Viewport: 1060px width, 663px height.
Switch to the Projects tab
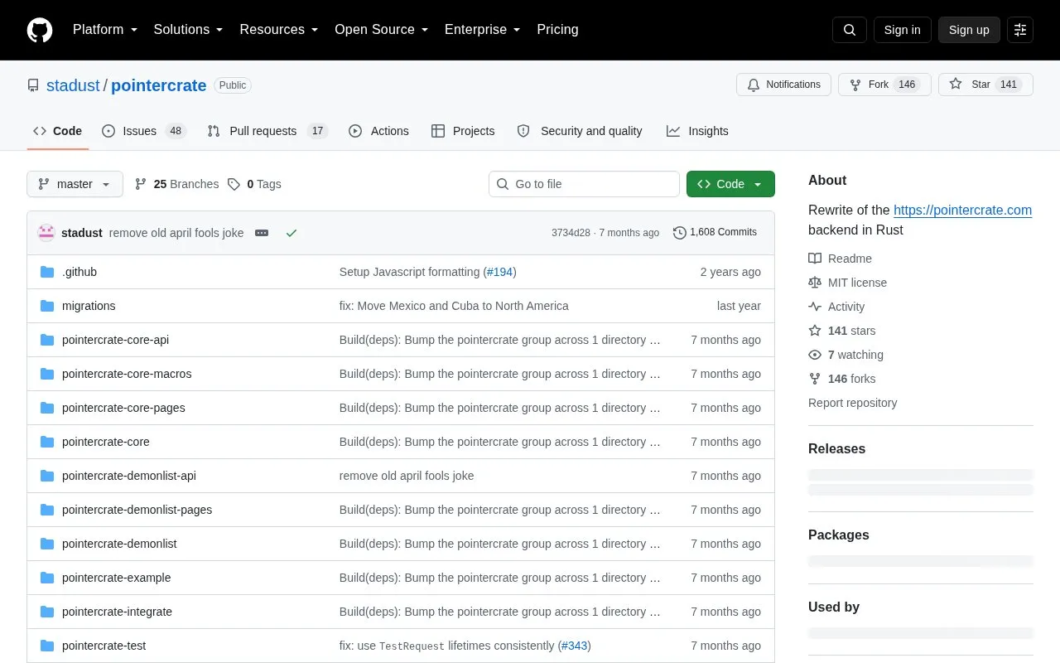(x=463, y=131)
